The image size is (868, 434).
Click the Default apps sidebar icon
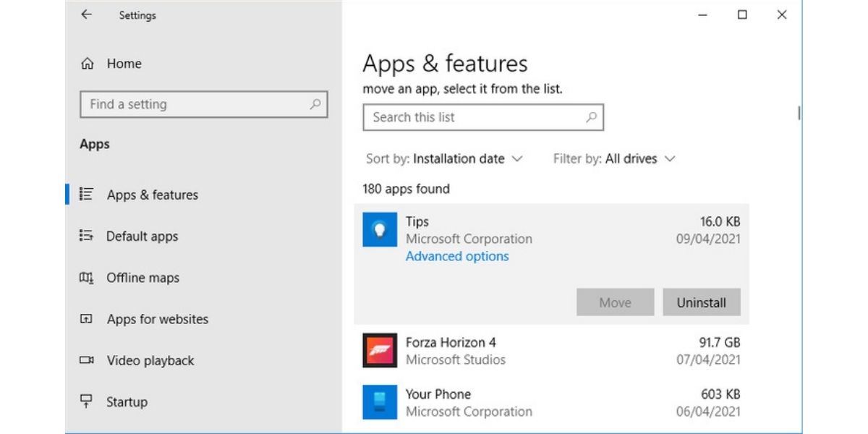86,236
